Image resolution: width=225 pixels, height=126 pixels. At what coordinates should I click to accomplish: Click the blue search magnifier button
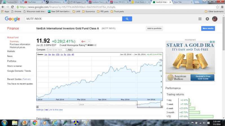[127, 19]
